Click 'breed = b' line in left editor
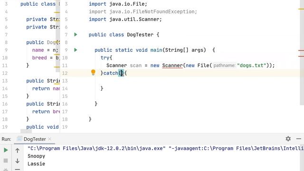 [x=46, y=58]
